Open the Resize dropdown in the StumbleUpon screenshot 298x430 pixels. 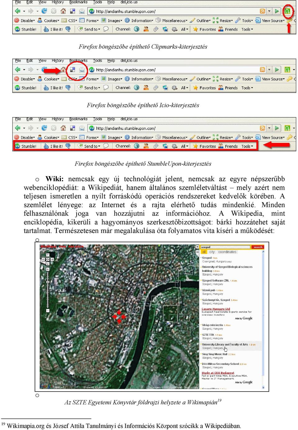[x=223, y=137]
